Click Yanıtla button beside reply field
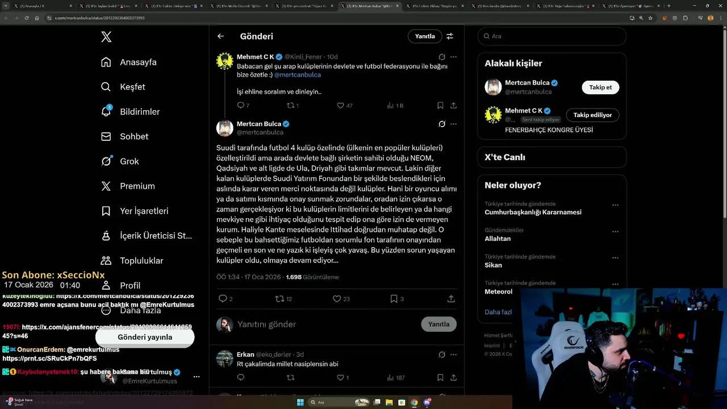The image size is (727, 409). 438,324
